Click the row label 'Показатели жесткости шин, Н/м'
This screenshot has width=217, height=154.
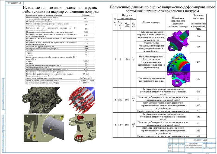coord(38,76)
